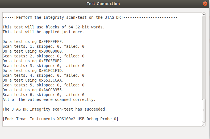Click the 'Scan tests: 6' result line
Image resolution: width=210 pixels, height=139 pixels.
[x=43, y=95]
